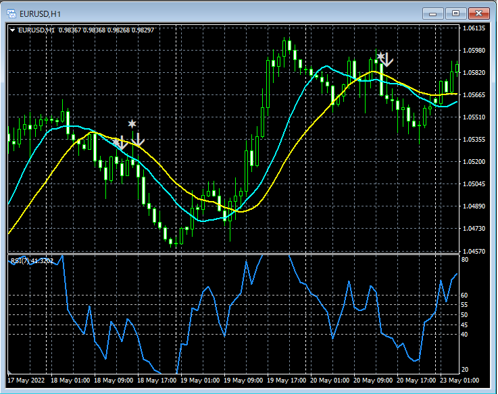Click the RSI(7) 41.3202 indicator label

pos(32,261)
